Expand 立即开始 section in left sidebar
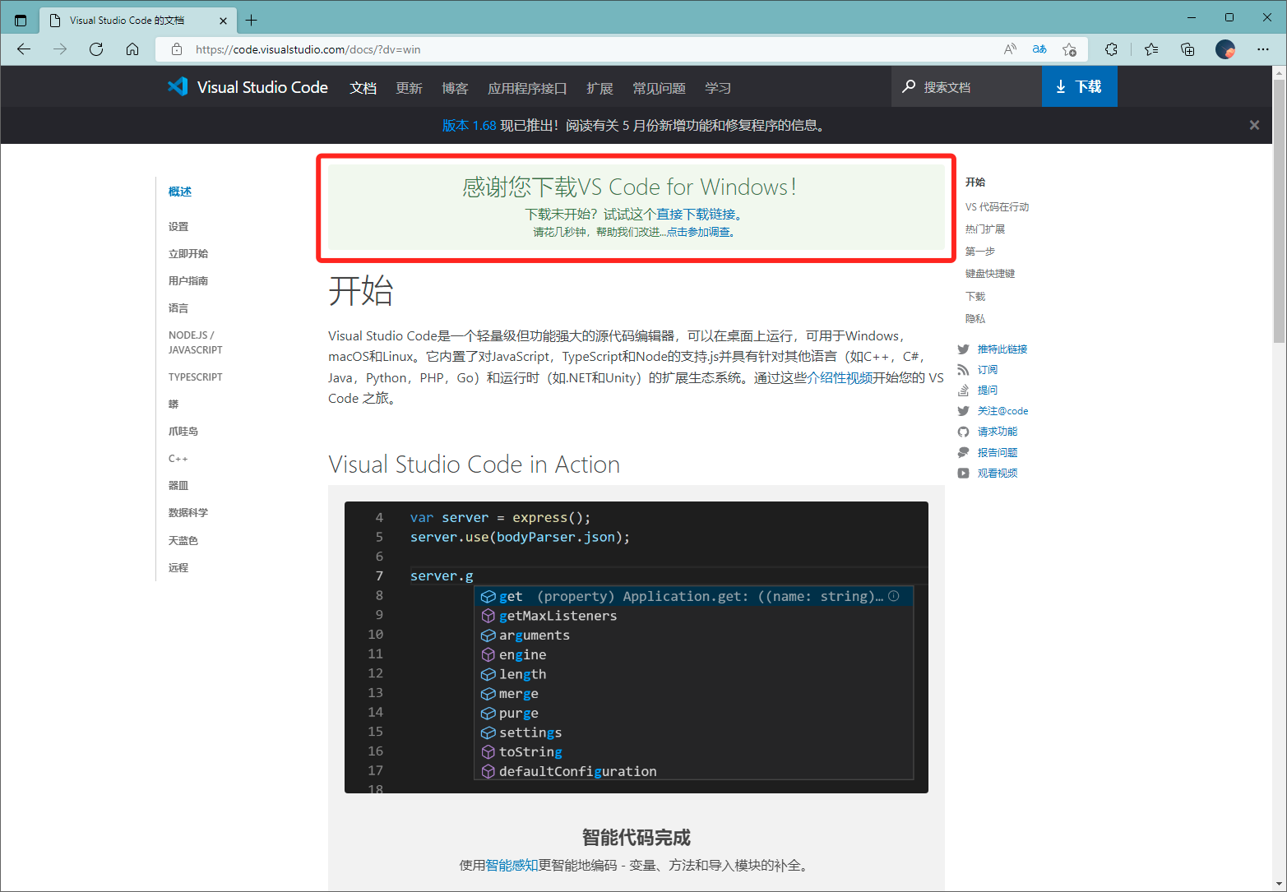The height and width of the screenshot is (892, 1287). tap(188, 254)
